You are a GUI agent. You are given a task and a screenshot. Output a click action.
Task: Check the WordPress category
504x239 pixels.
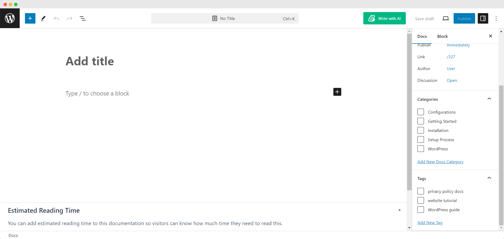tap(421, 149)
